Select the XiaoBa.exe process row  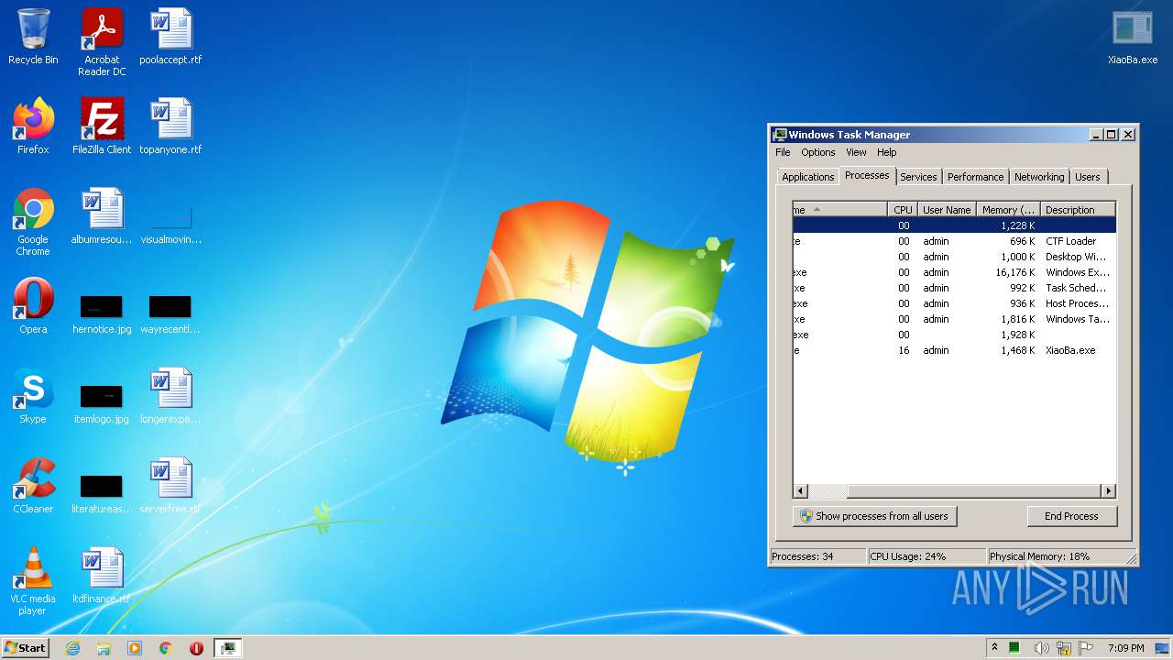click(x=954, y=350)
